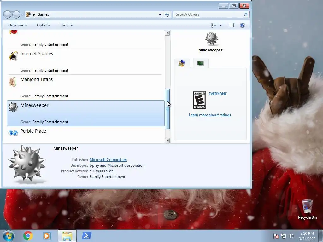Open the Windows Start menu

click(9, 236)
